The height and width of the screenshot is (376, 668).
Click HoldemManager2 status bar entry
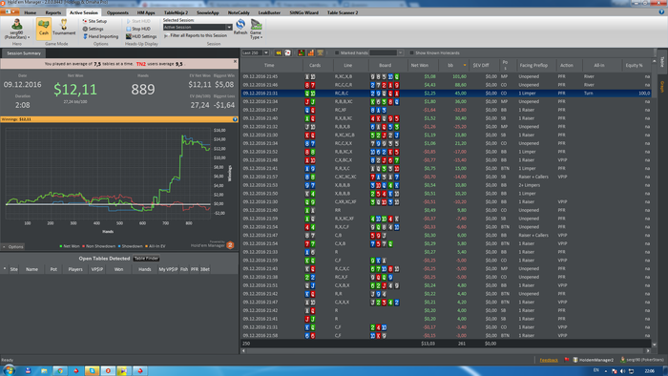[x=593, y=360]
